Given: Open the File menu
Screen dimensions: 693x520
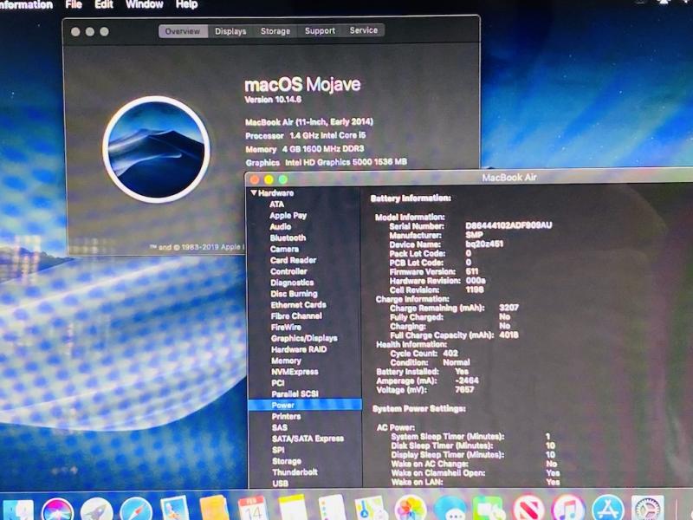Looking at the screenshot, I should point(74,4).
